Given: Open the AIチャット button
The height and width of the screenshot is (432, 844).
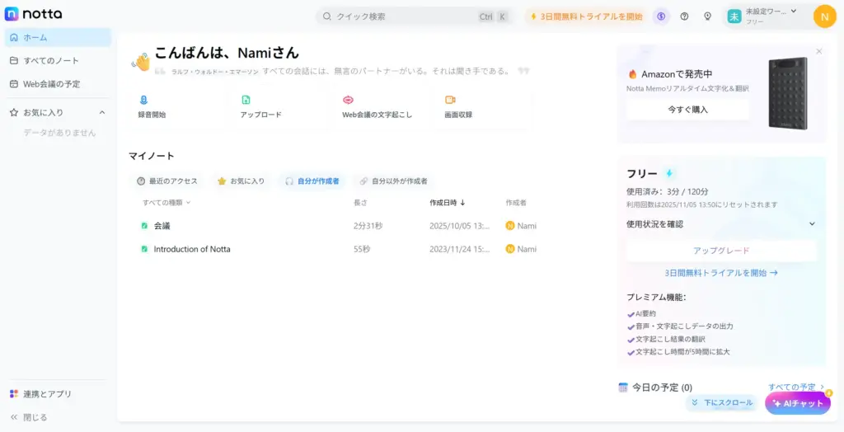Looking at the screenshot, I should click(798, 403).
